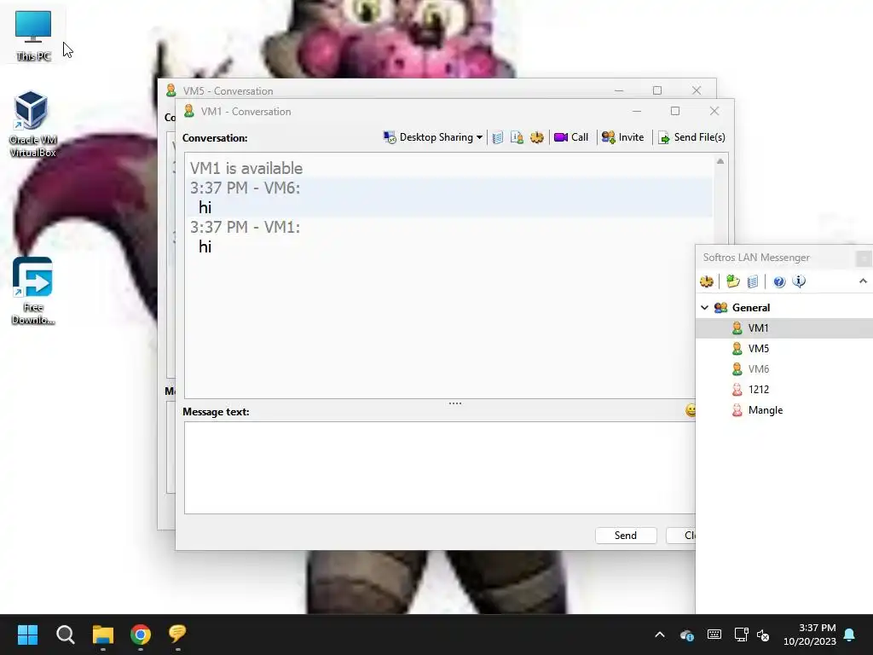
Task: Select Oracle VM VirtualBox desktop icon
Action: 32,124
